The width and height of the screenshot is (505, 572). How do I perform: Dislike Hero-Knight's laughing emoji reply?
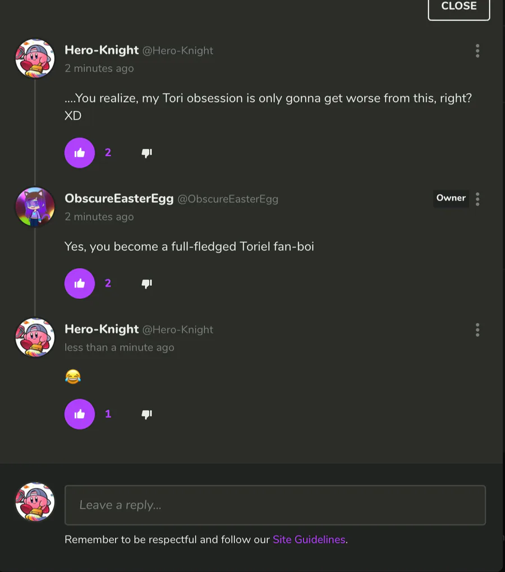tap(146, 414)
